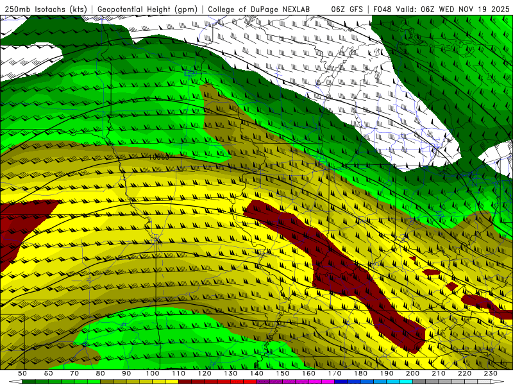Click the "250mb Isotachs (kts)" title text
The image size is (513, 385).
46,10
